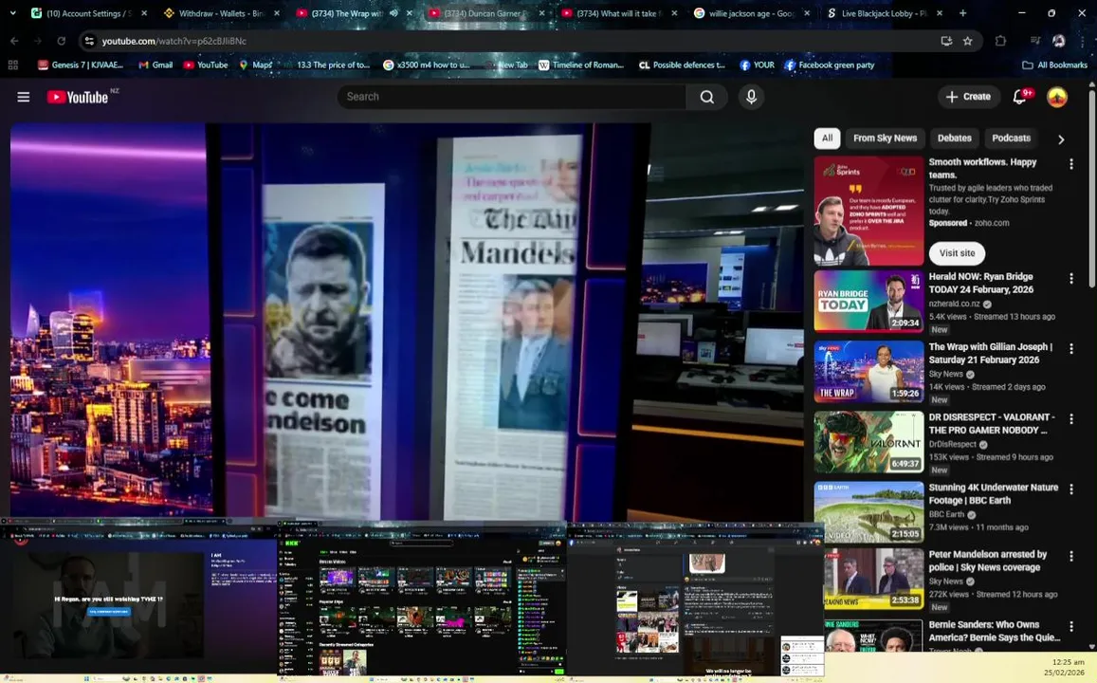Open DR DISRESPECT Valorant thumbnail

click(868, 442)
